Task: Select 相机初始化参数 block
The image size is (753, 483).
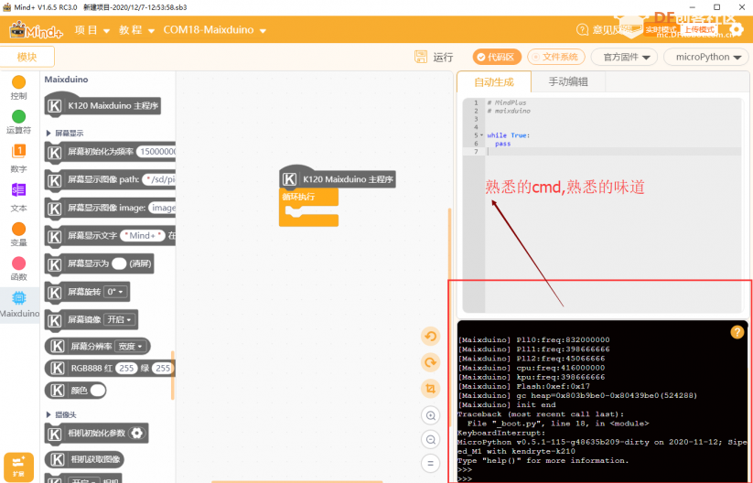Action: [x=96, y=433]
